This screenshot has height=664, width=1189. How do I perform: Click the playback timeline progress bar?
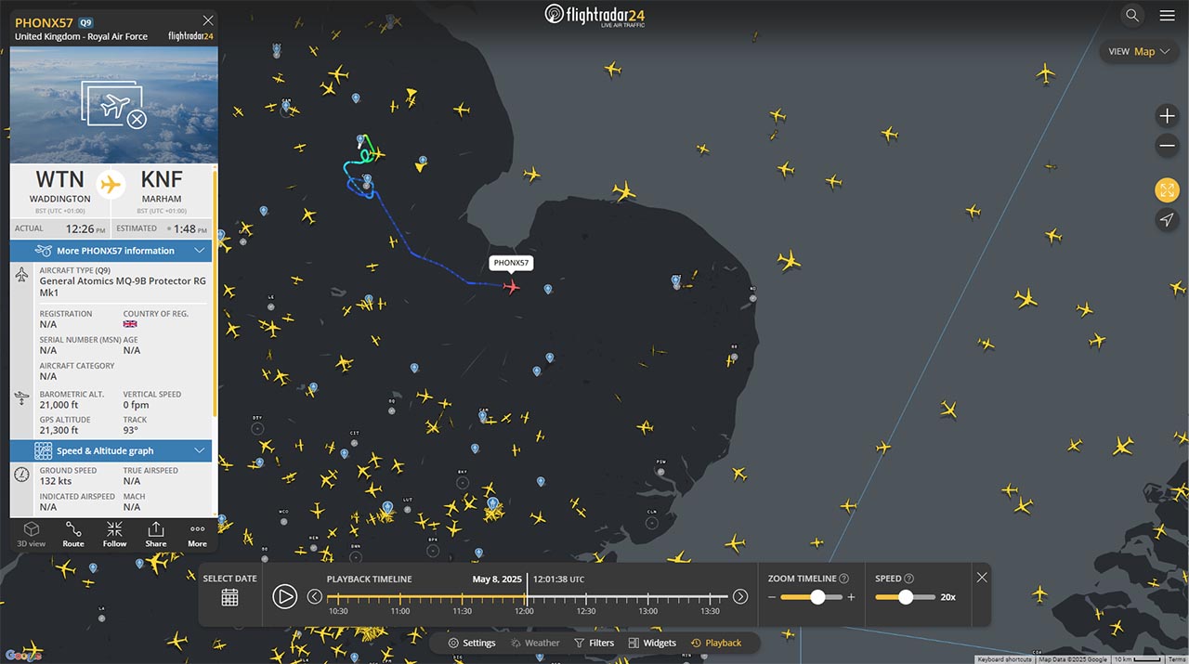[x=527, y=596]
